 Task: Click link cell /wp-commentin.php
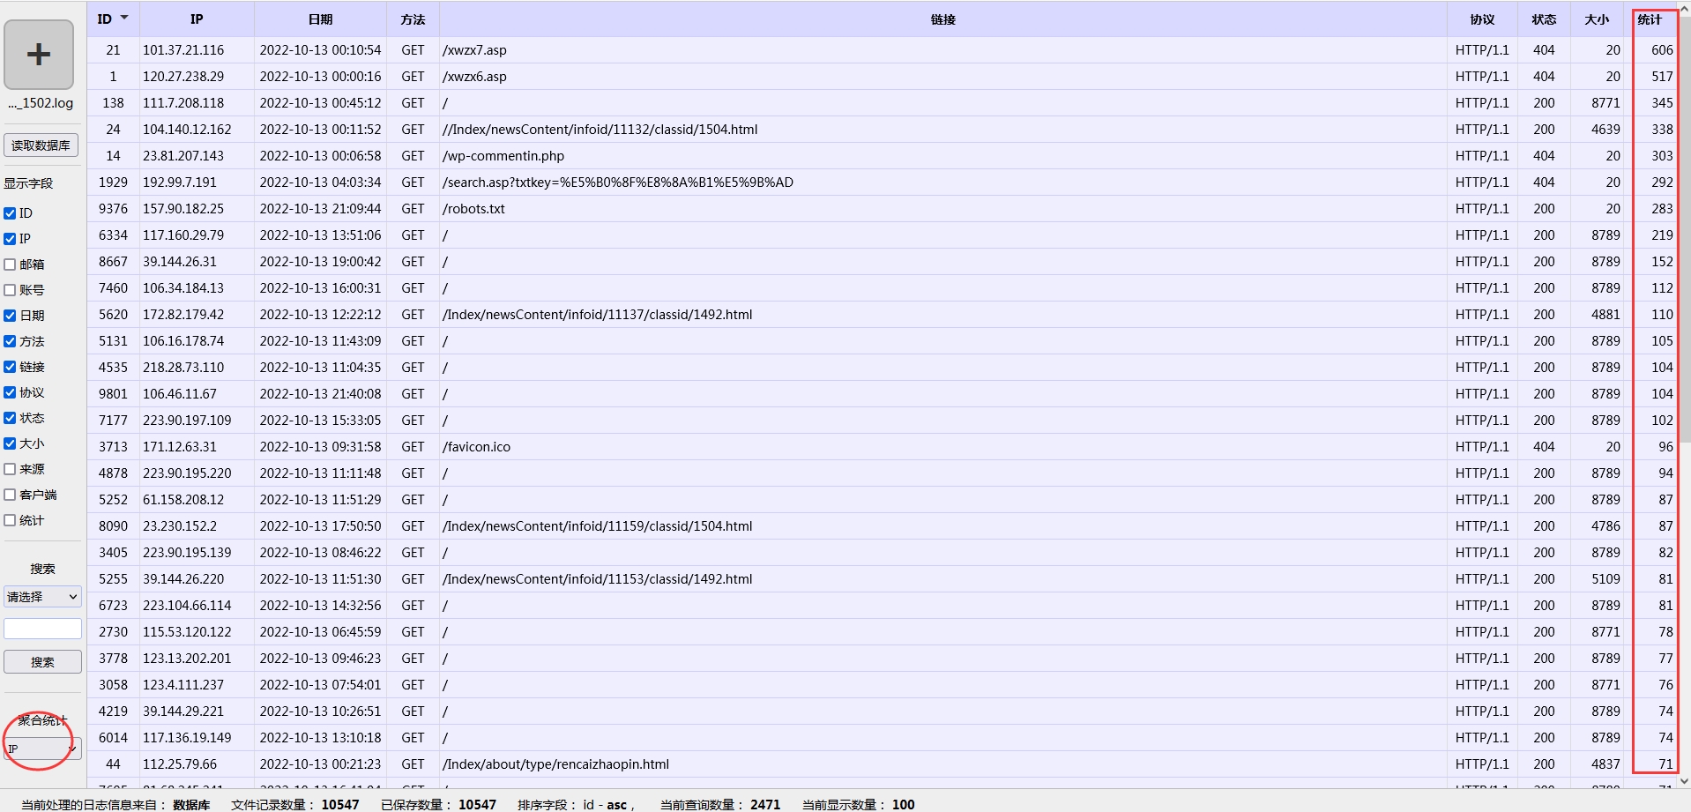click(503, 156)
